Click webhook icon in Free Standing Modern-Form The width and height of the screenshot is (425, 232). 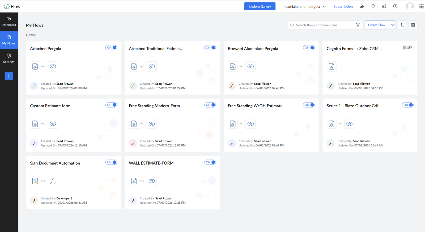[134, 124]
